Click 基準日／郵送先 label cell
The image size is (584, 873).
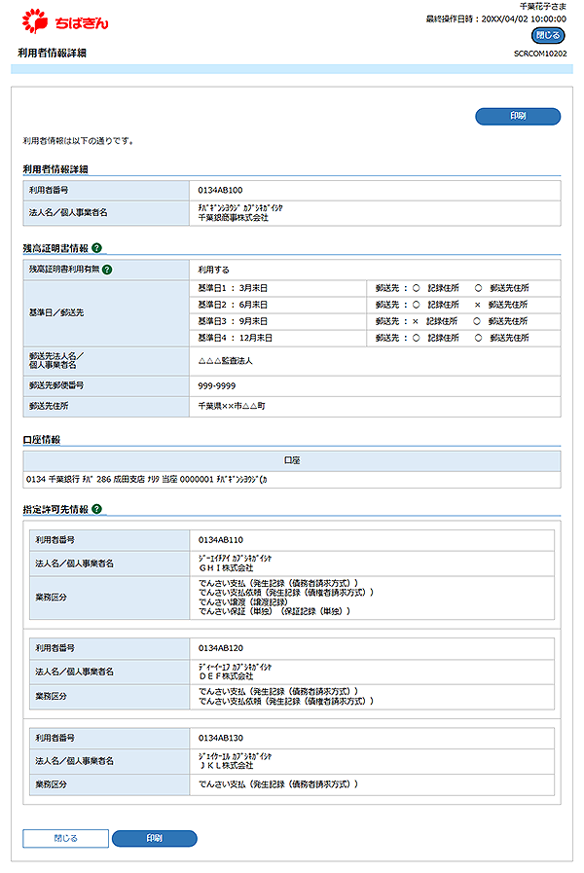point(106,313)
